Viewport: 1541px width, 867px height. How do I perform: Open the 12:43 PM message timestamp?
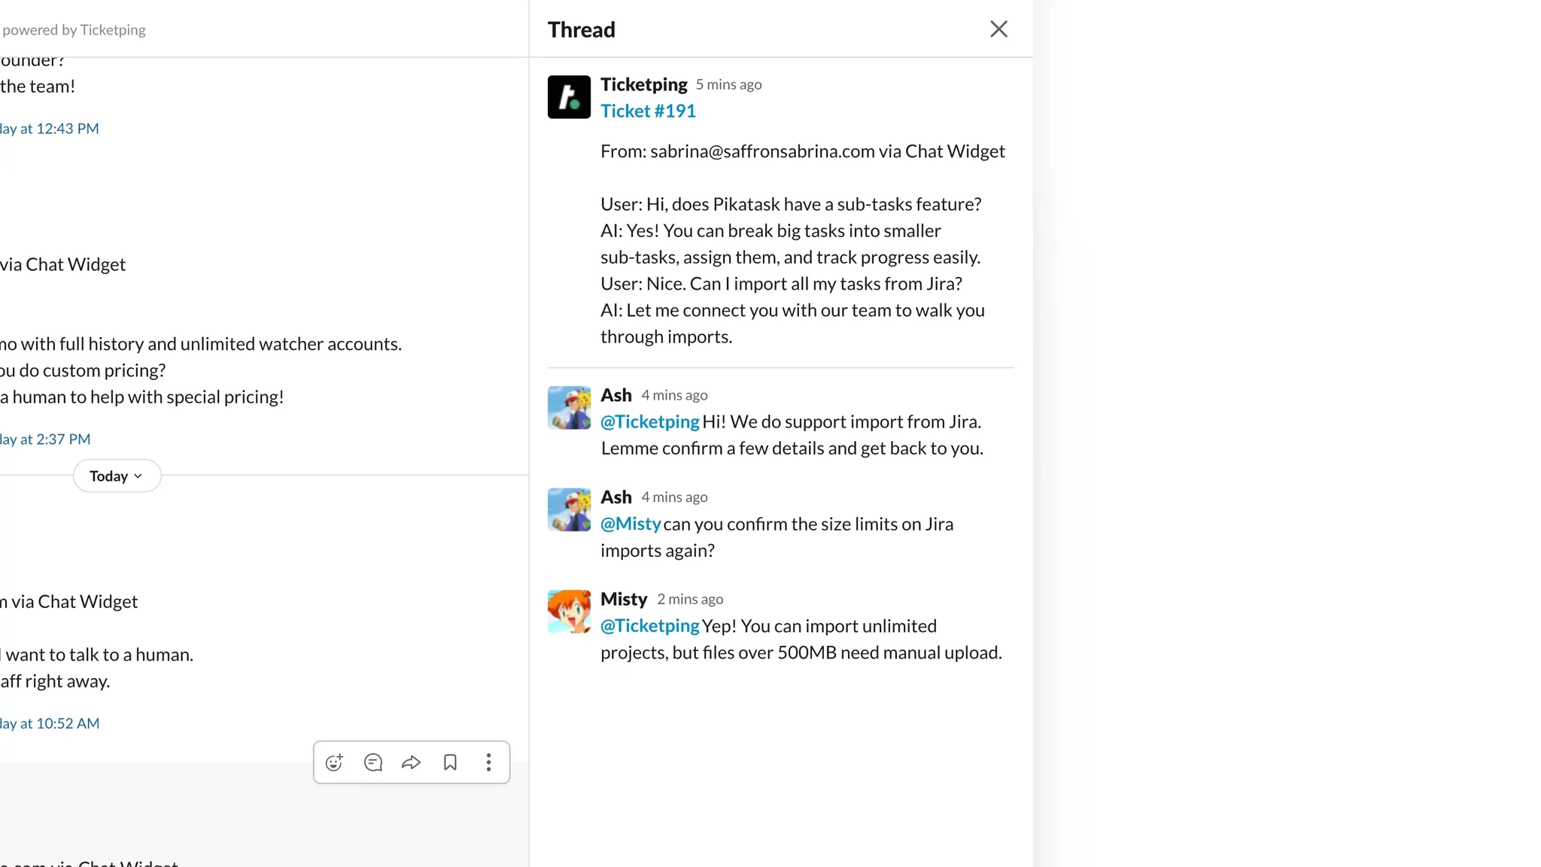point(50,129)
